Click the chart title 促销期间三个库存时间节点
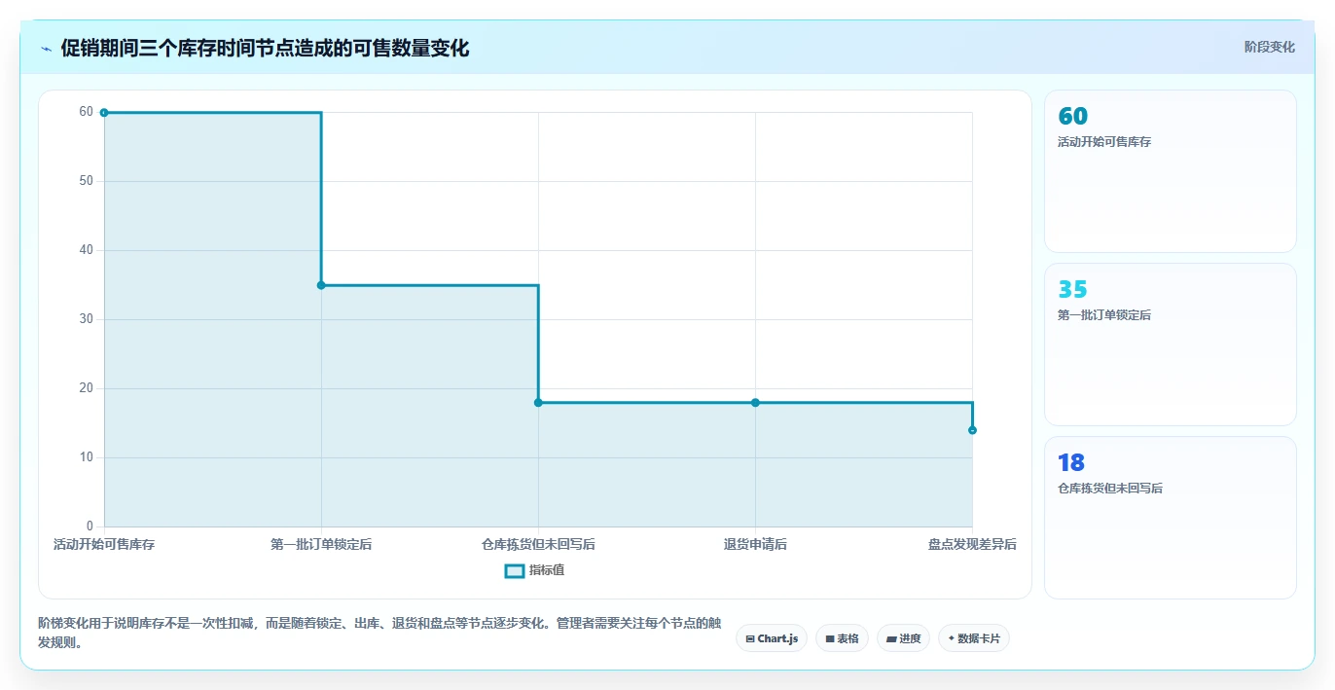The height and width of the screenshot is (690, 1335). 265,49
